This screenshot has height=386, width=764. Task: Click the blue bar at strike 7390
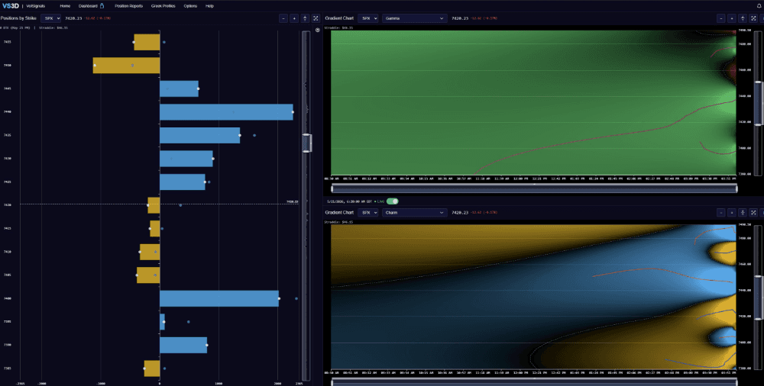tap(183, 345)
